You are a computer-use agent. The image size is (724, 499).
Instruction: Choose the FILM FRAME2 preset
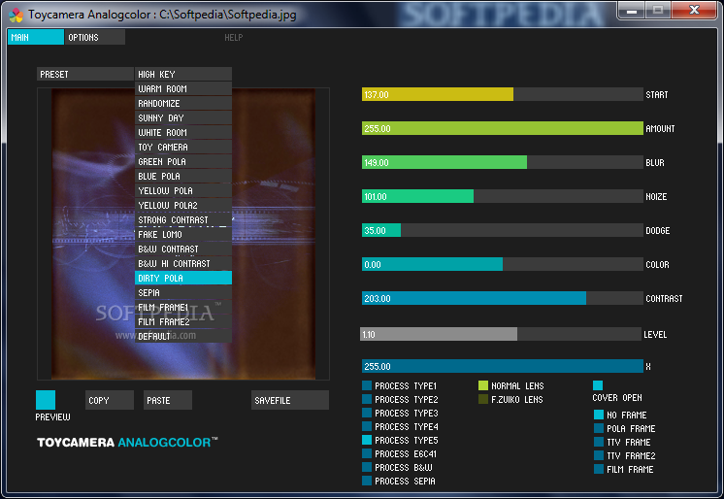[x=182, y=321]
